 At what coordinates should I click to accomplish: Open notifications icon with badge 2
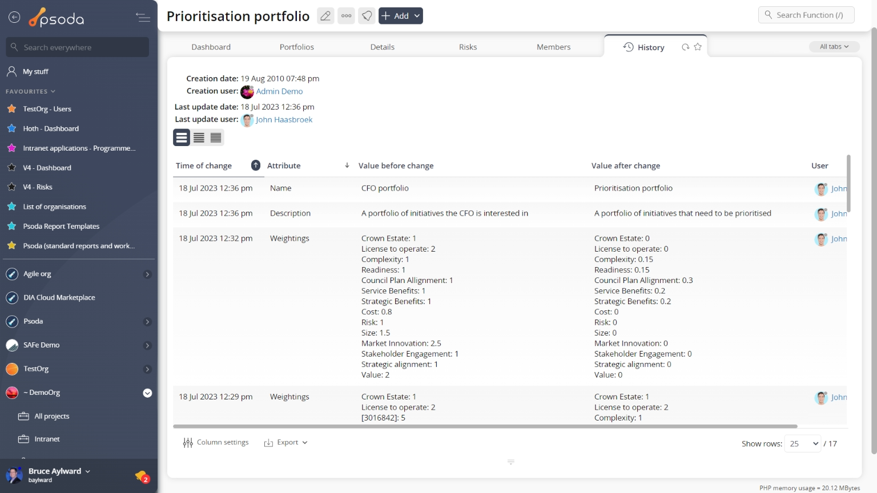point(142,476)
